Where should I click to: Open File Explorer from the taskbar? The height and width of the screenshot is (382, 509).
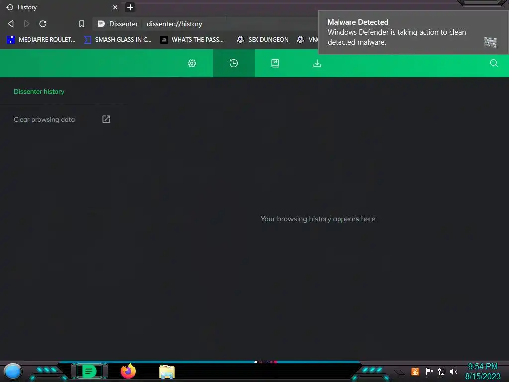click(167, 372)
